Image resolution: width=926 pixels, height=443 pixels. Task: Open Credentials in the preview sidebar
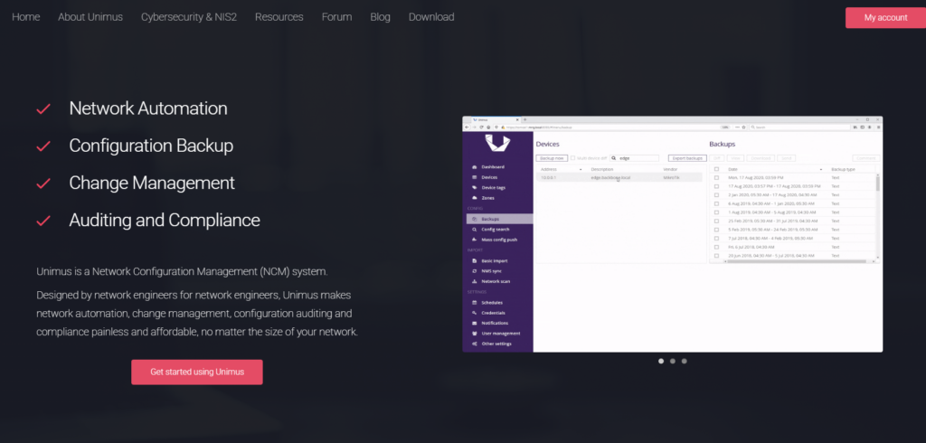point(489,313)
